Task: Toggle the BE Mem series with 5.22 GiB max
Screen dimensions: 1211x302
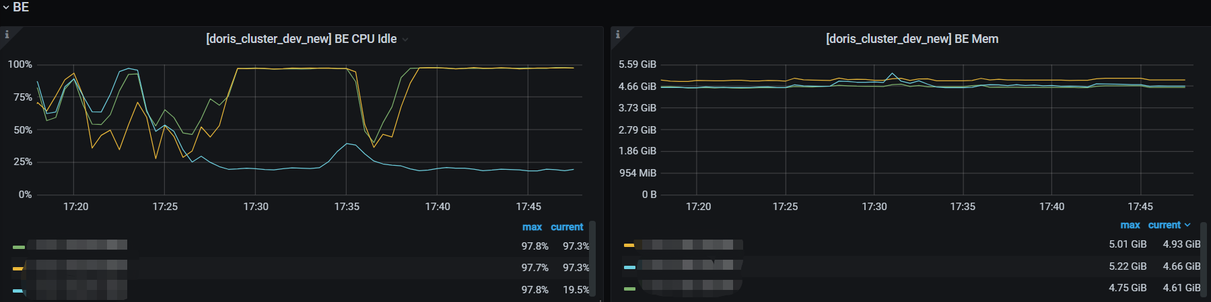Action: 690,266
